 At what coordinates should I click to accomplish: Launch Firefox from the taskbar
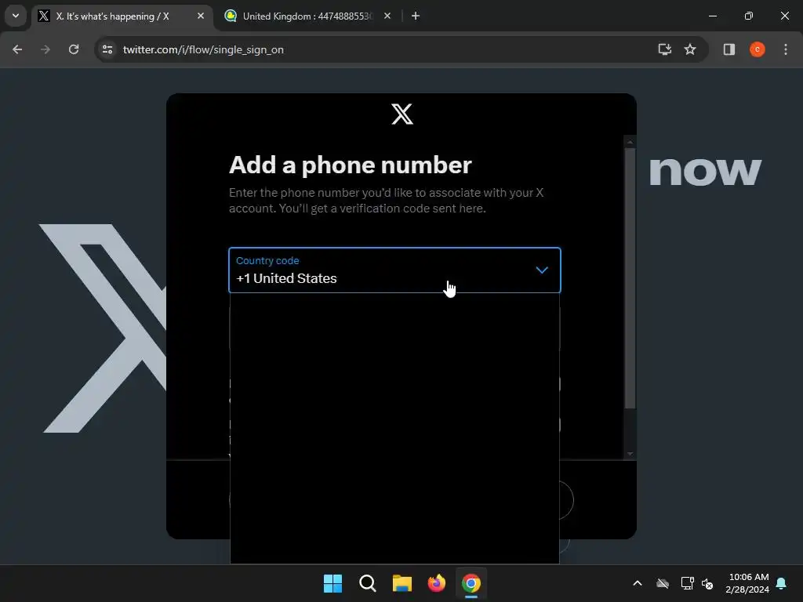tap(437, 583)
